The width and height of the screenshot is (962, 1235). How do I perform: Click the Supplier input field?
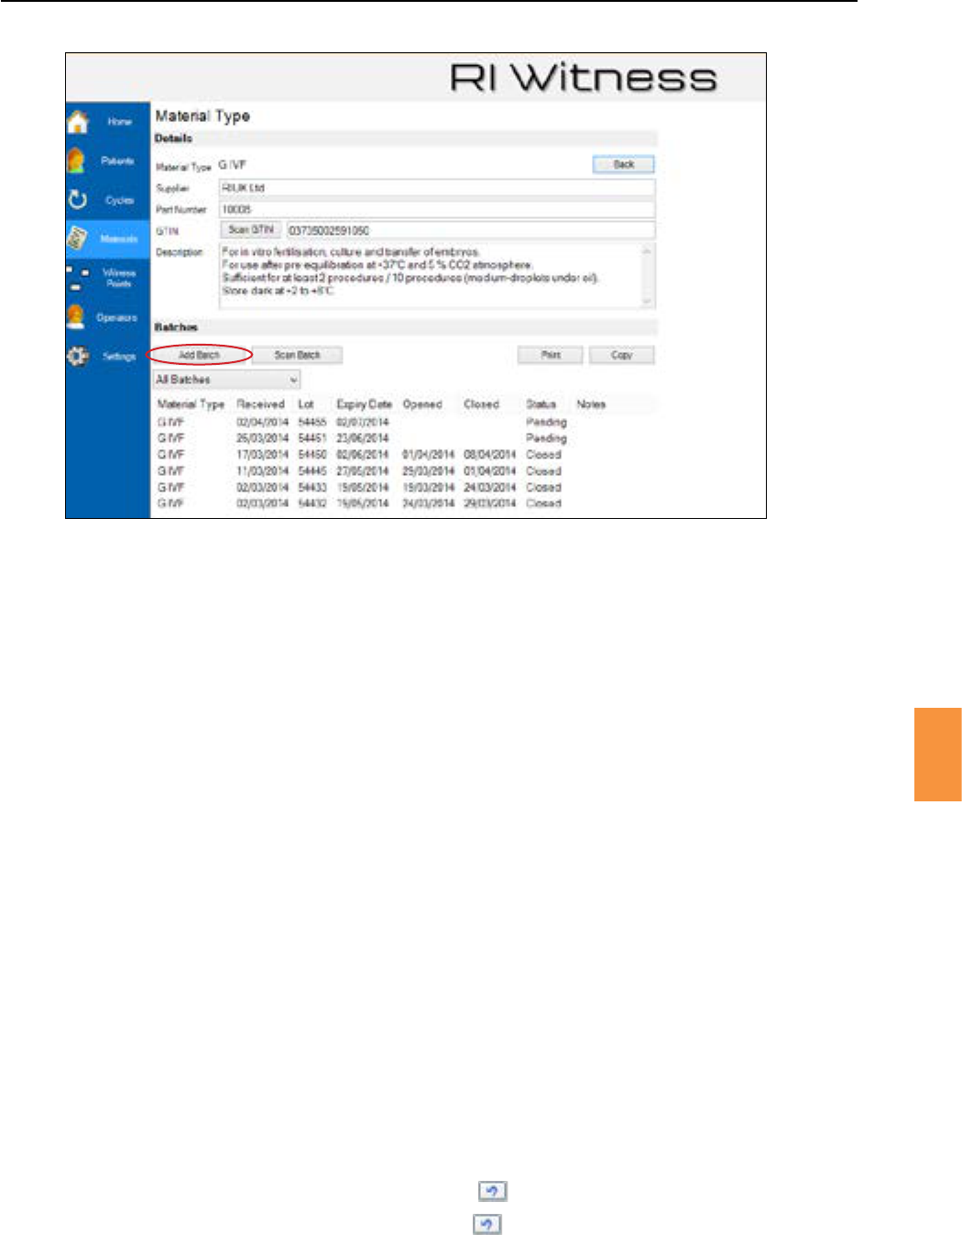pyautogui.click(x=437, y=188)
